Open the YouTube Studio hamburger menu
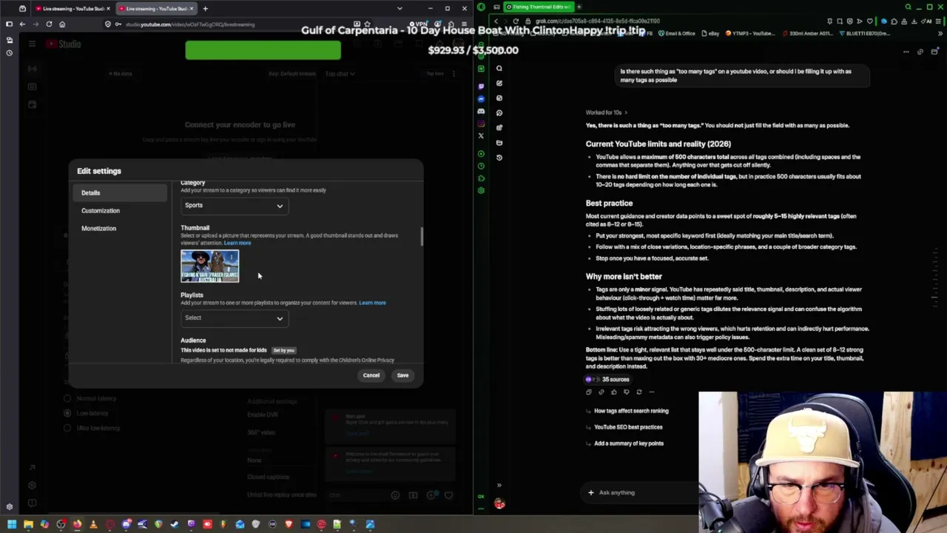The width and height of the screenshot is (947, 533). pyautogui.click(x=32, y=44)
